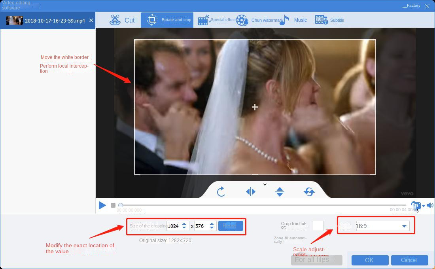Flip the video horizontally
Viewport: 435px width, 269px height.
point(251,192)
